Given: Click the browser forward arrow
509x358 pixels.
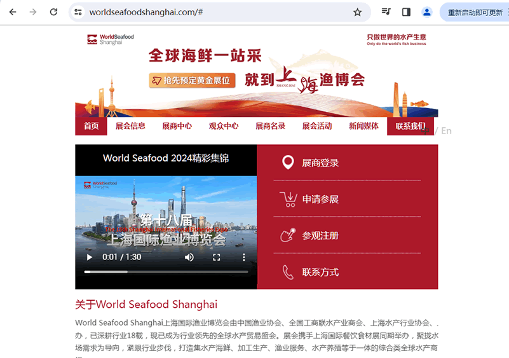Looking at the screenshot, I should (33, 12).
